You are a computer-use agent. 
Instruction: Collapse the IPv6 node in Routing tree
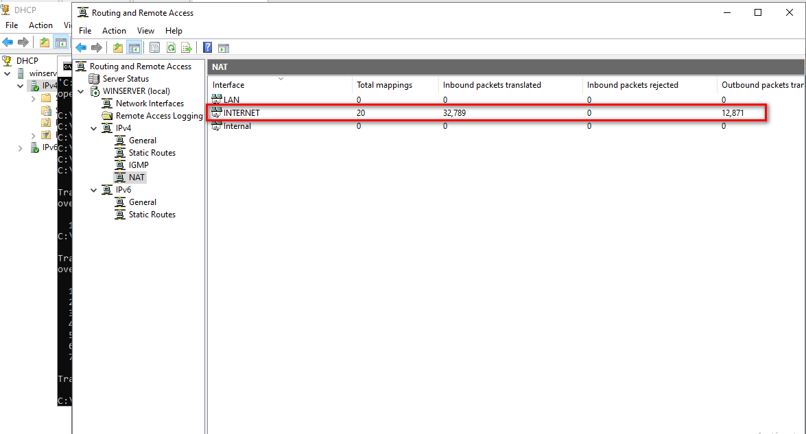point(94,190)
